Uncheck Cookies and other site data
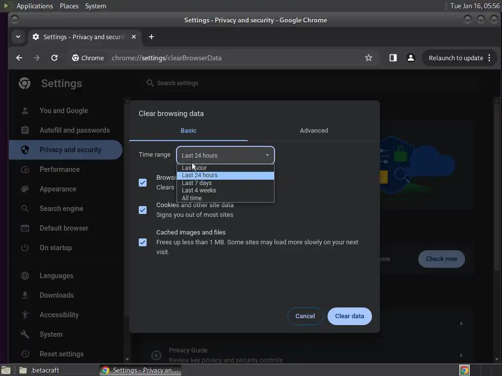 [x=143, y=210]
